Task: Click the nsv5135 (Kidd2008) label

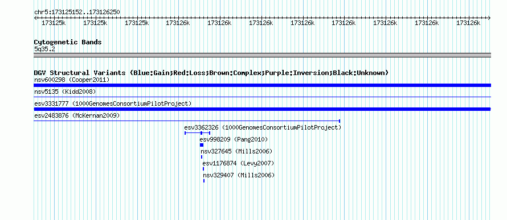Action: 65,92
